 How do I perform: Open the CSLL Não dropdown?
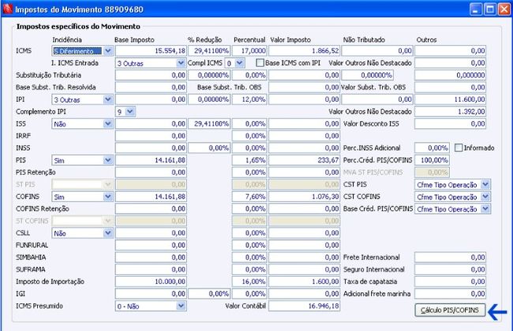108,233
